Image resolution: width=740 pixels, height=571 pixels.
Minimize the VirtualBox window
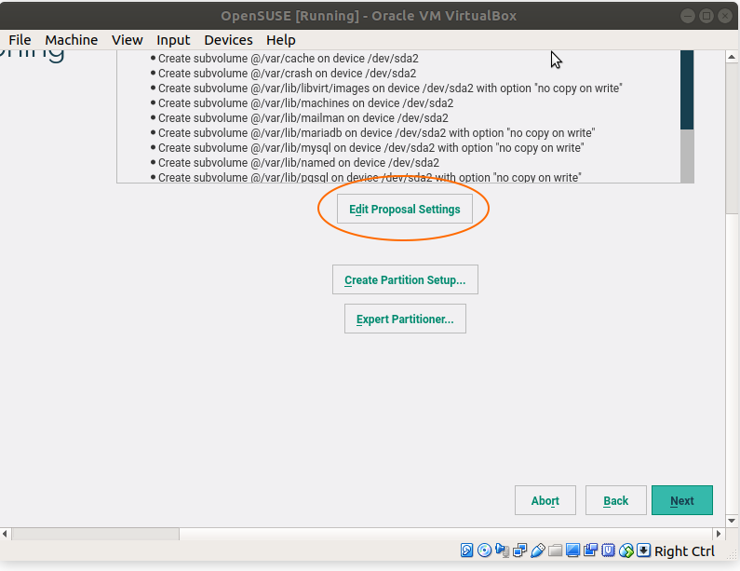pyautogui.click(x=688, y=16)
